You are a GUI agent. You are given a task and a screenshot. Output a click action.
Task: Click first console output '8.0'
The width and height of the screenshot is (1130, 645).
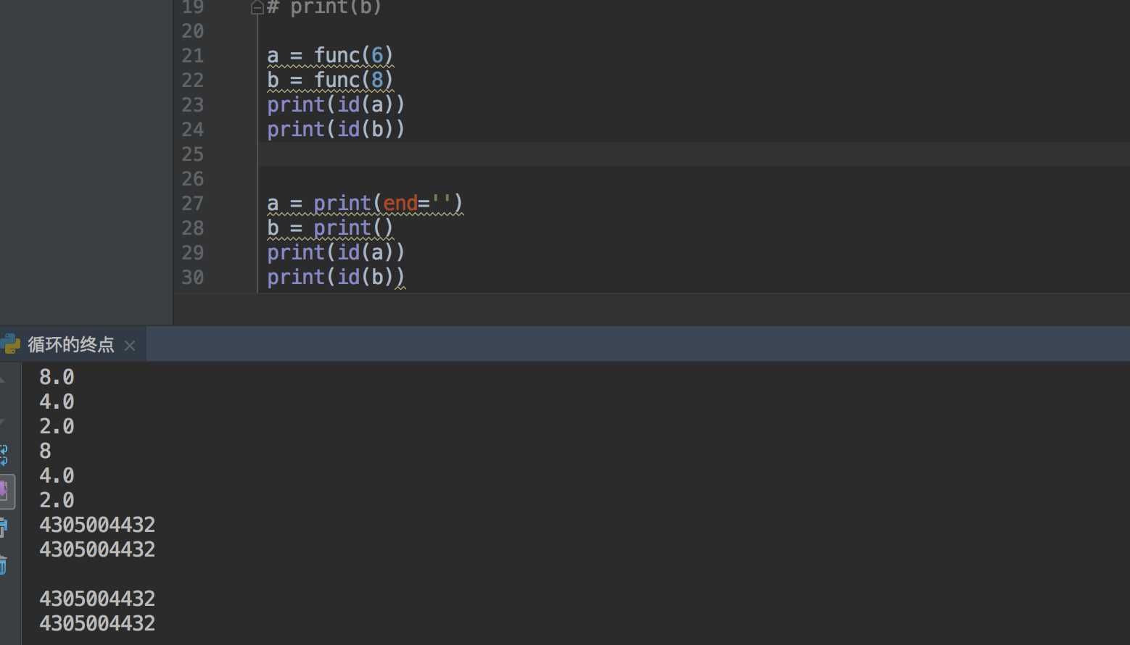(x=57, y=378)
